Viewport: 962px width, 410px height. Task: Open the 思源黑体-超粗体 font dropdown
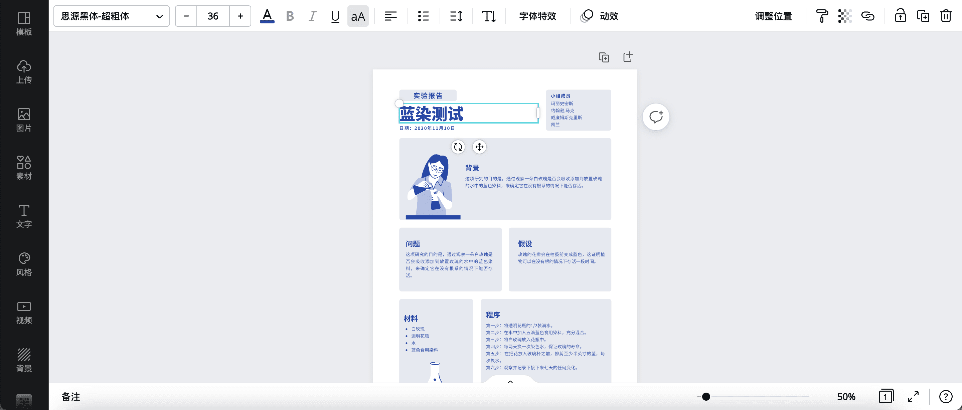pos(111,16)
